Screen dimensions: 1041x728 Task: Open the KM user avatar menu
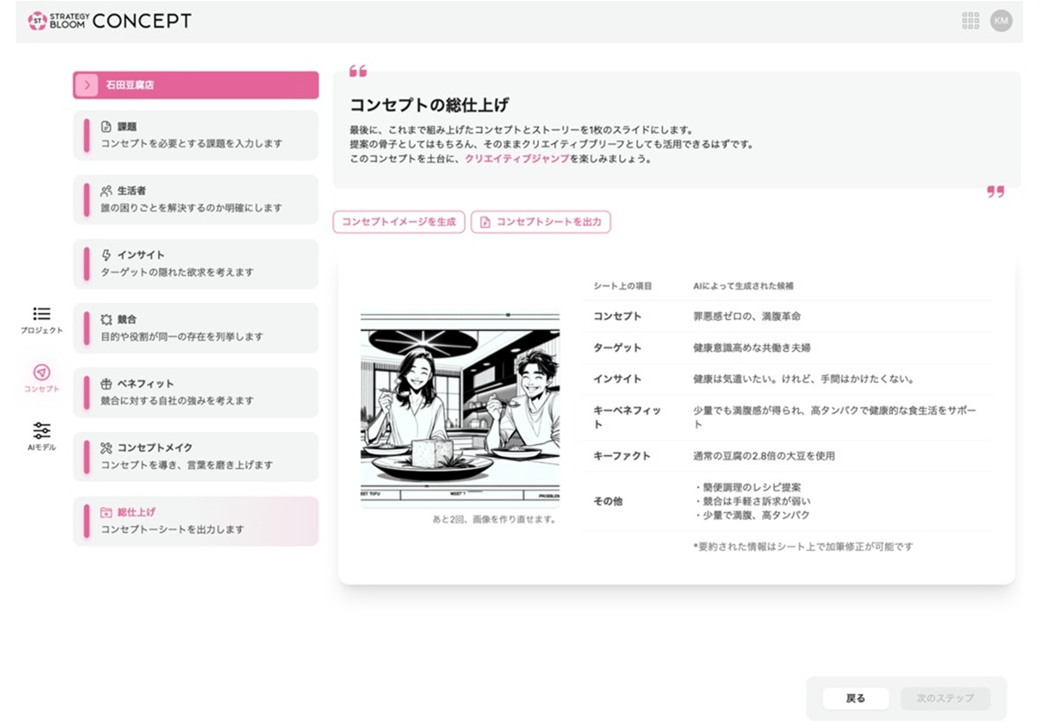tap(1001, 21)
